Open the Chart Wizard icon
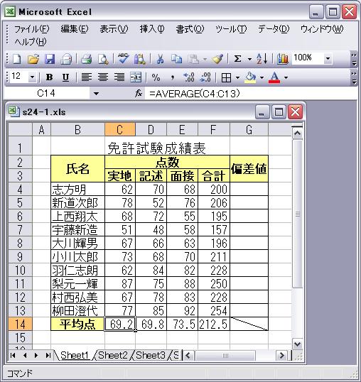The image size is (361, 382). tap(283, 59)
